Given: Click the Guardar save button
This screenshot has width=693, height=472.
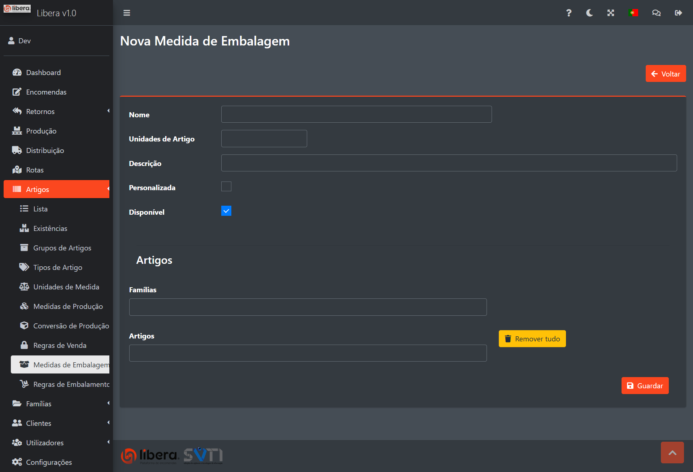Looking at the screenshot, I should tap(645, 386).
